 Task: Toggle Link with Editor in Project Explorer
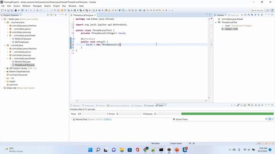[51, 15]
